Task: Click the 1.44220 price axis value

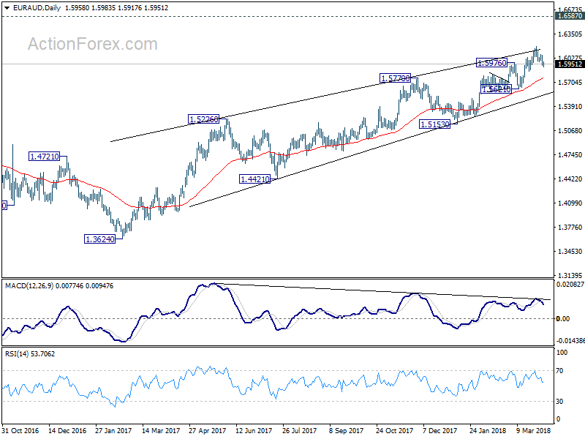Action: tap(570, 179)
